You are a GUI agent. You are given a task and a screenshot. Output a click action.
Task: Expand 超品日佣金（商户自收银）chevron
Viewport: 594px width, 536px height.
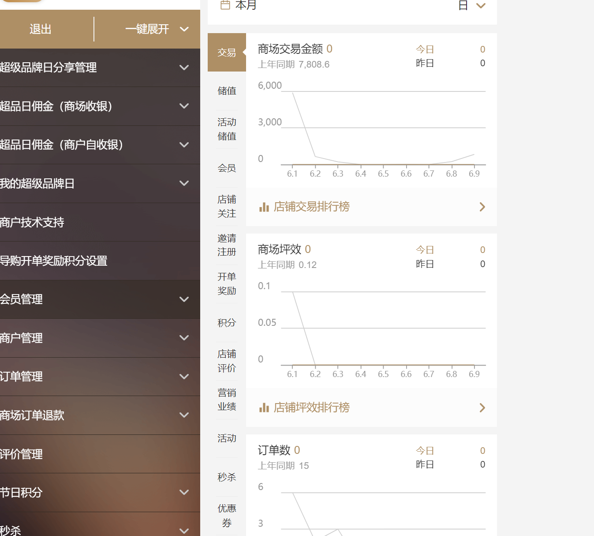pos(184,145)
